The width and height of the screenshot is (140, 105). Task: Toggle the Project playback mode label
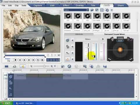click(x=8, y=59)
